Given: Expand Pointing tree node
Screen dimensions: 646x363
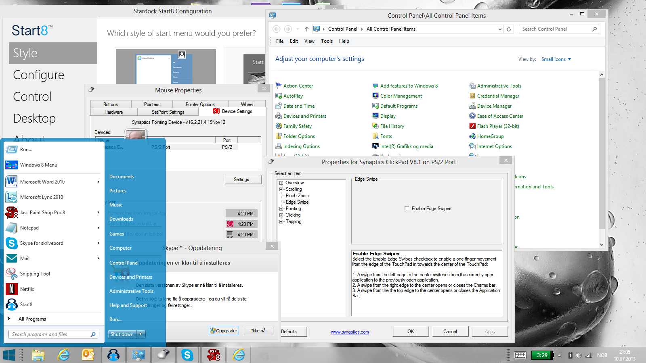Looking at the screenshot, I should click(281, 209).
